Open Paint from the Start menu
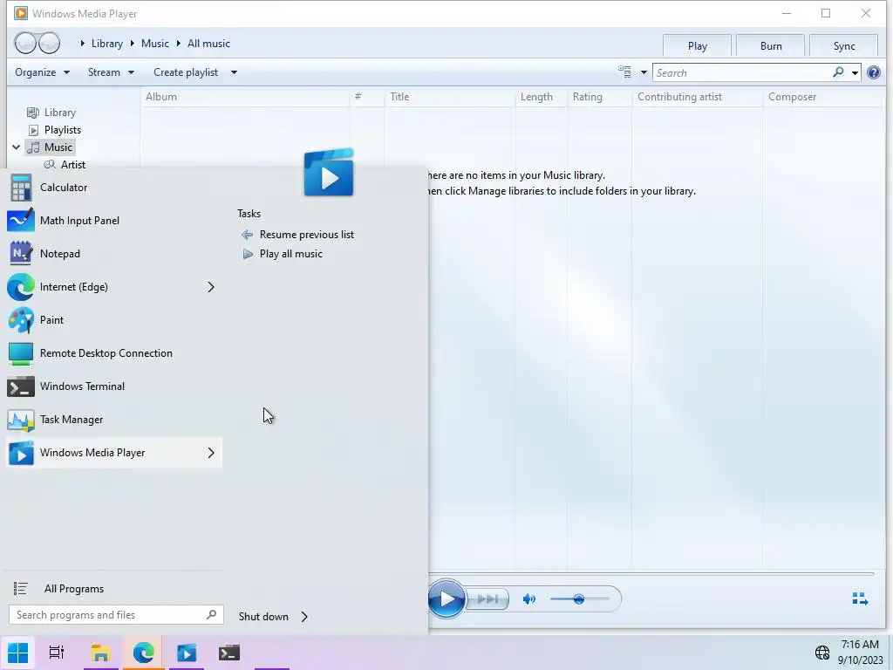The width and height of the screenshot is (893, 670). [x=113, y=319]
